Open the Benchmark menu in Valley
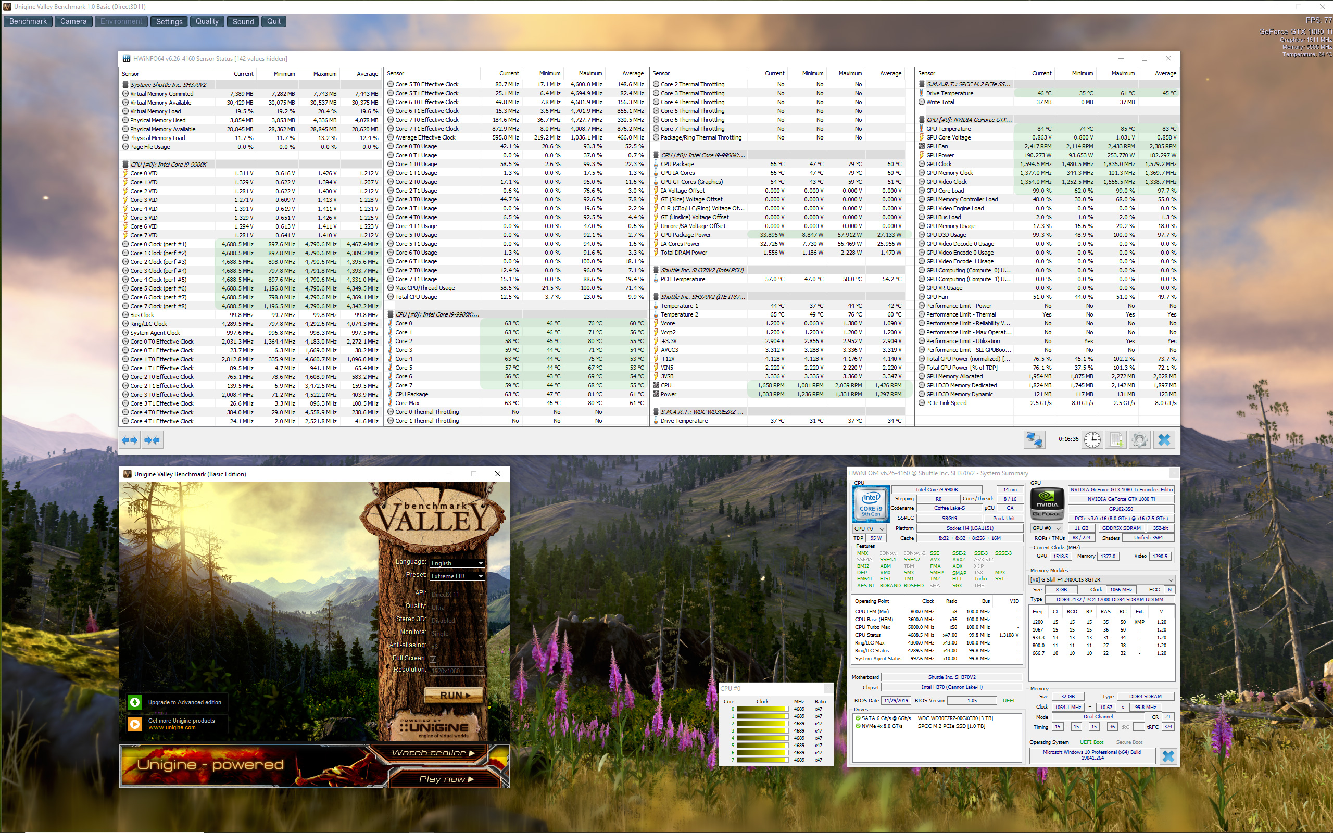 (28, 21)
